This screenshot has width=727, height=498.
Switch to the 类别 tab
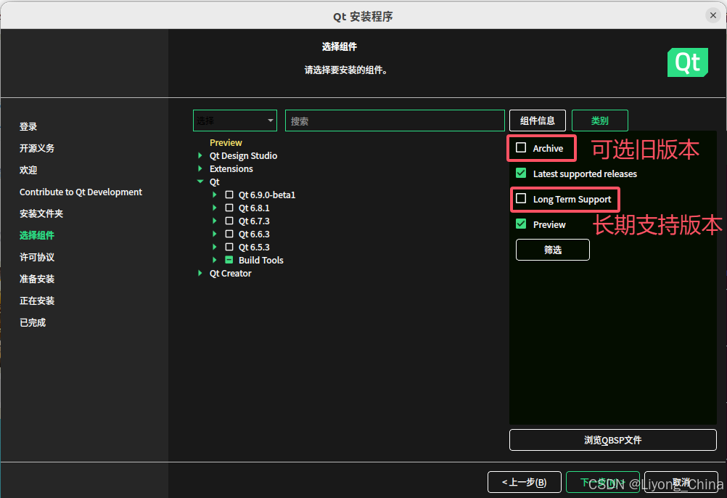pos(600,121)
